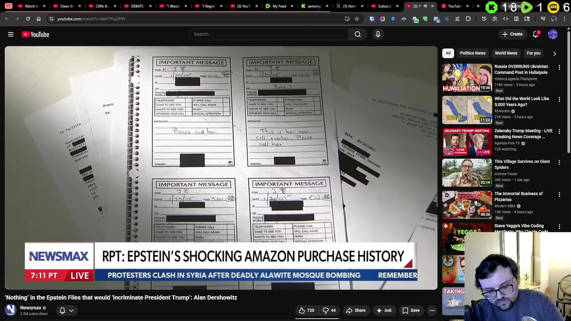Open the browser history clock icon
Screen dimensions: 571x321
[x=484, y=19]
